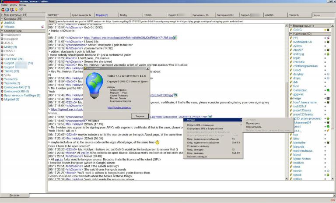Select Просмотреть in the Vimage submenu

pyautogui.click(x=268, y=124)
